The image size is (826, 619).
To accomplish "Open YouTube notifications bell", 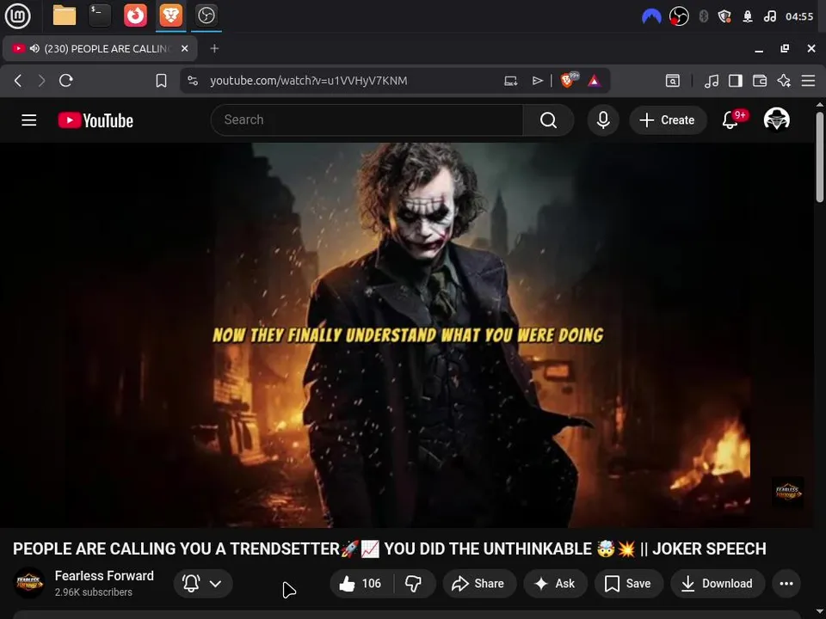I will pos(730,120).
